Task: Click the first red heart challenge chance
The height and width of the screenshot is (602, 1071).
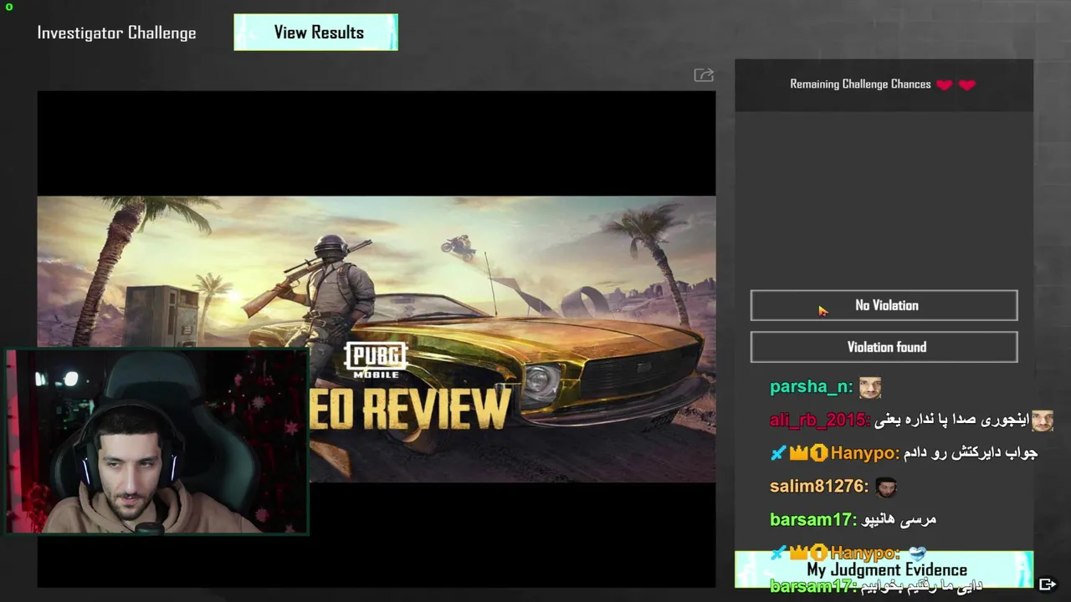Action: click(x=944, y=84)
